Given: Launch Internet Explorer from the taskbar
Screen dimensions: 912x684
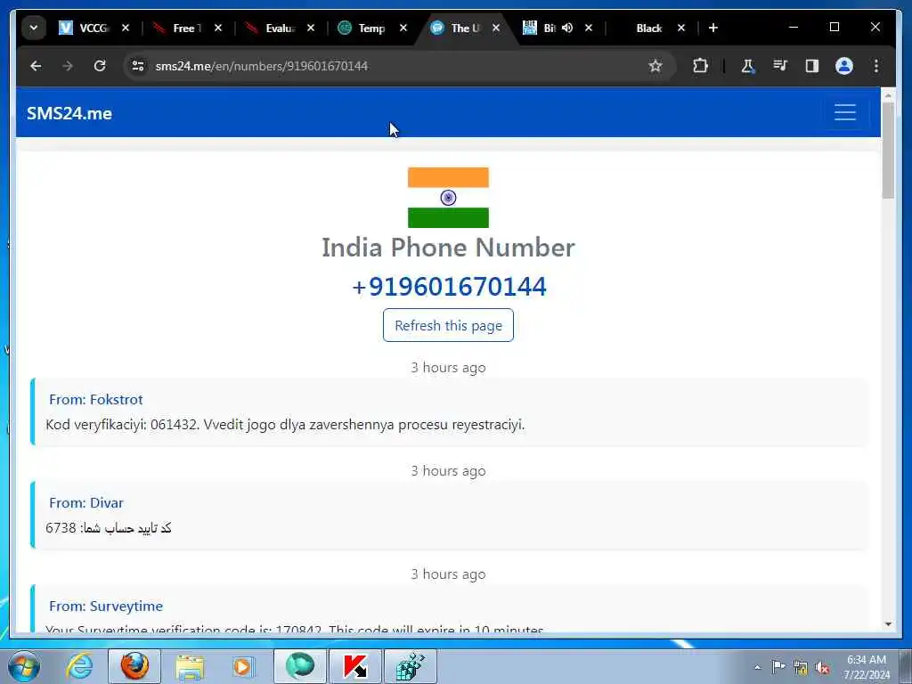Looking at the screenshot, I should pyautogui.click(x=79, y=666).
